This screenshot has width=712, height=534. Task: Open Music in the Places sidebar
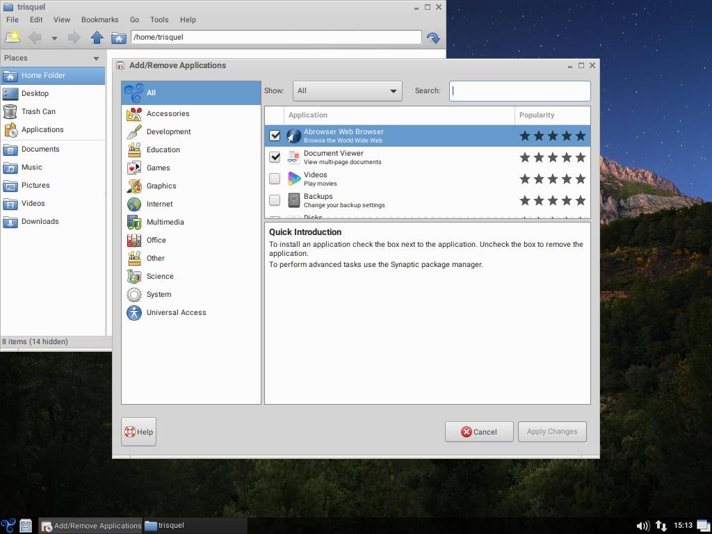(53, 168)
